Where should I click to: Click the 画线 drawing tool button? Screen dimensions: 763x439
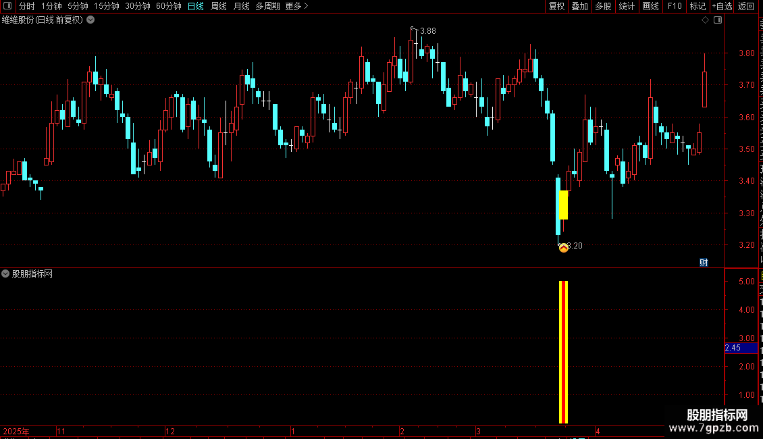[x=651, y=6]
